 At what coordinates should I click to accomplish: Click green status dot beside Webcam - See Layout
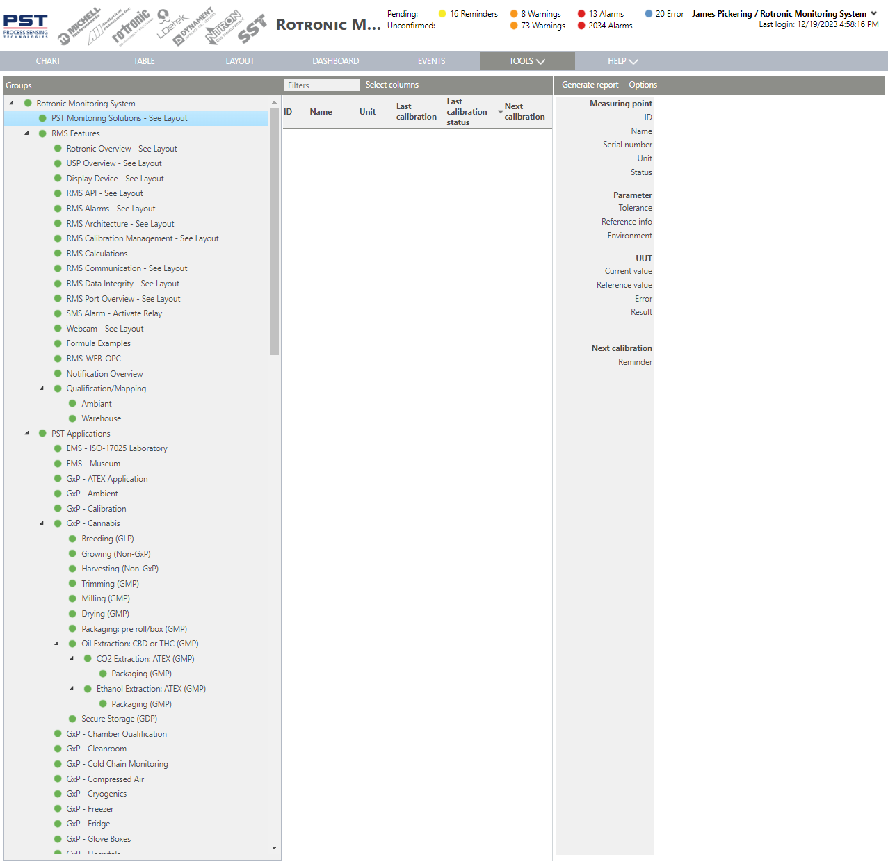click(x=58, y=329)
